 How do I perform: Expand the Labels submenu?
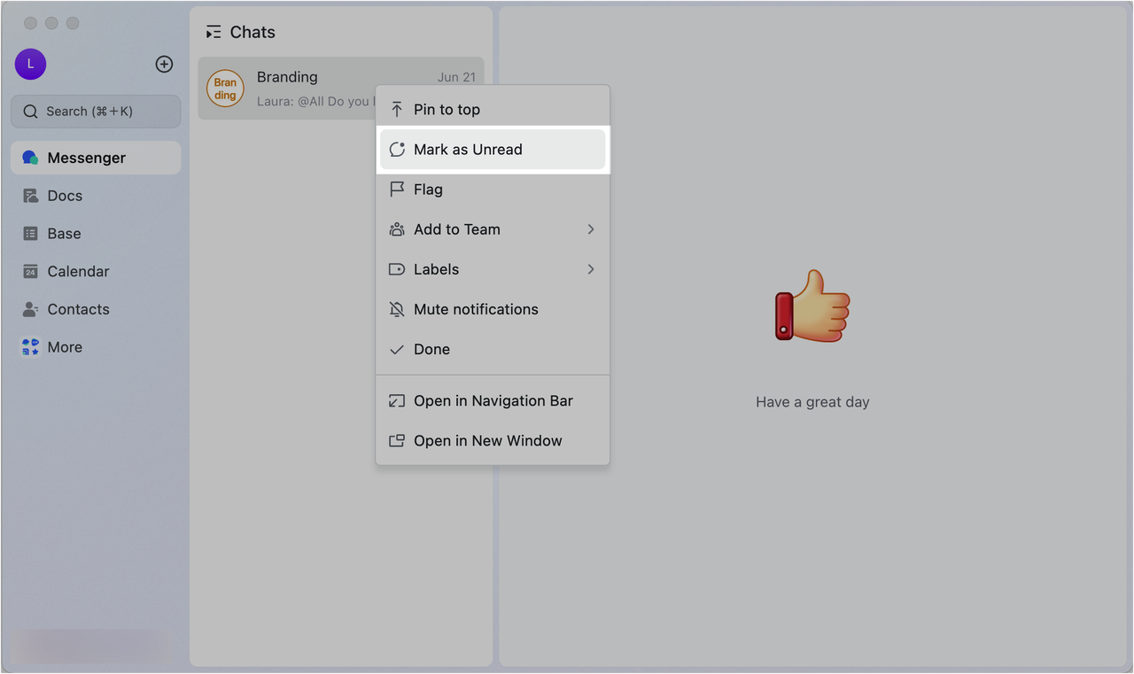pos(436,268)
